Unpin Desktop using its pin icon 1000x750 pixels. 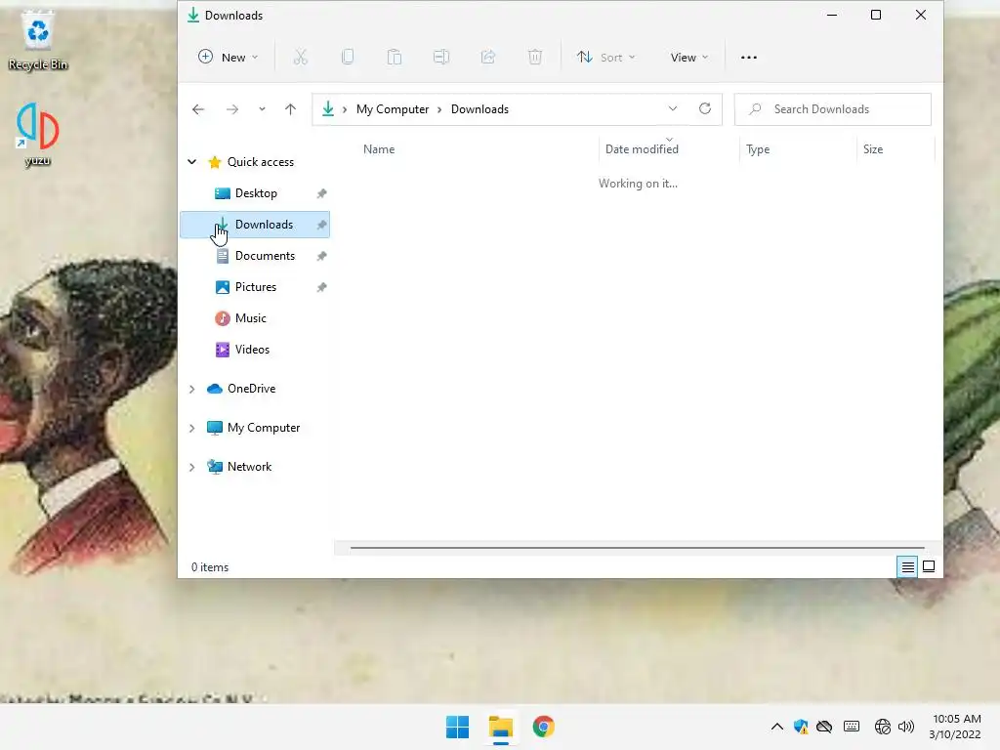321,193
